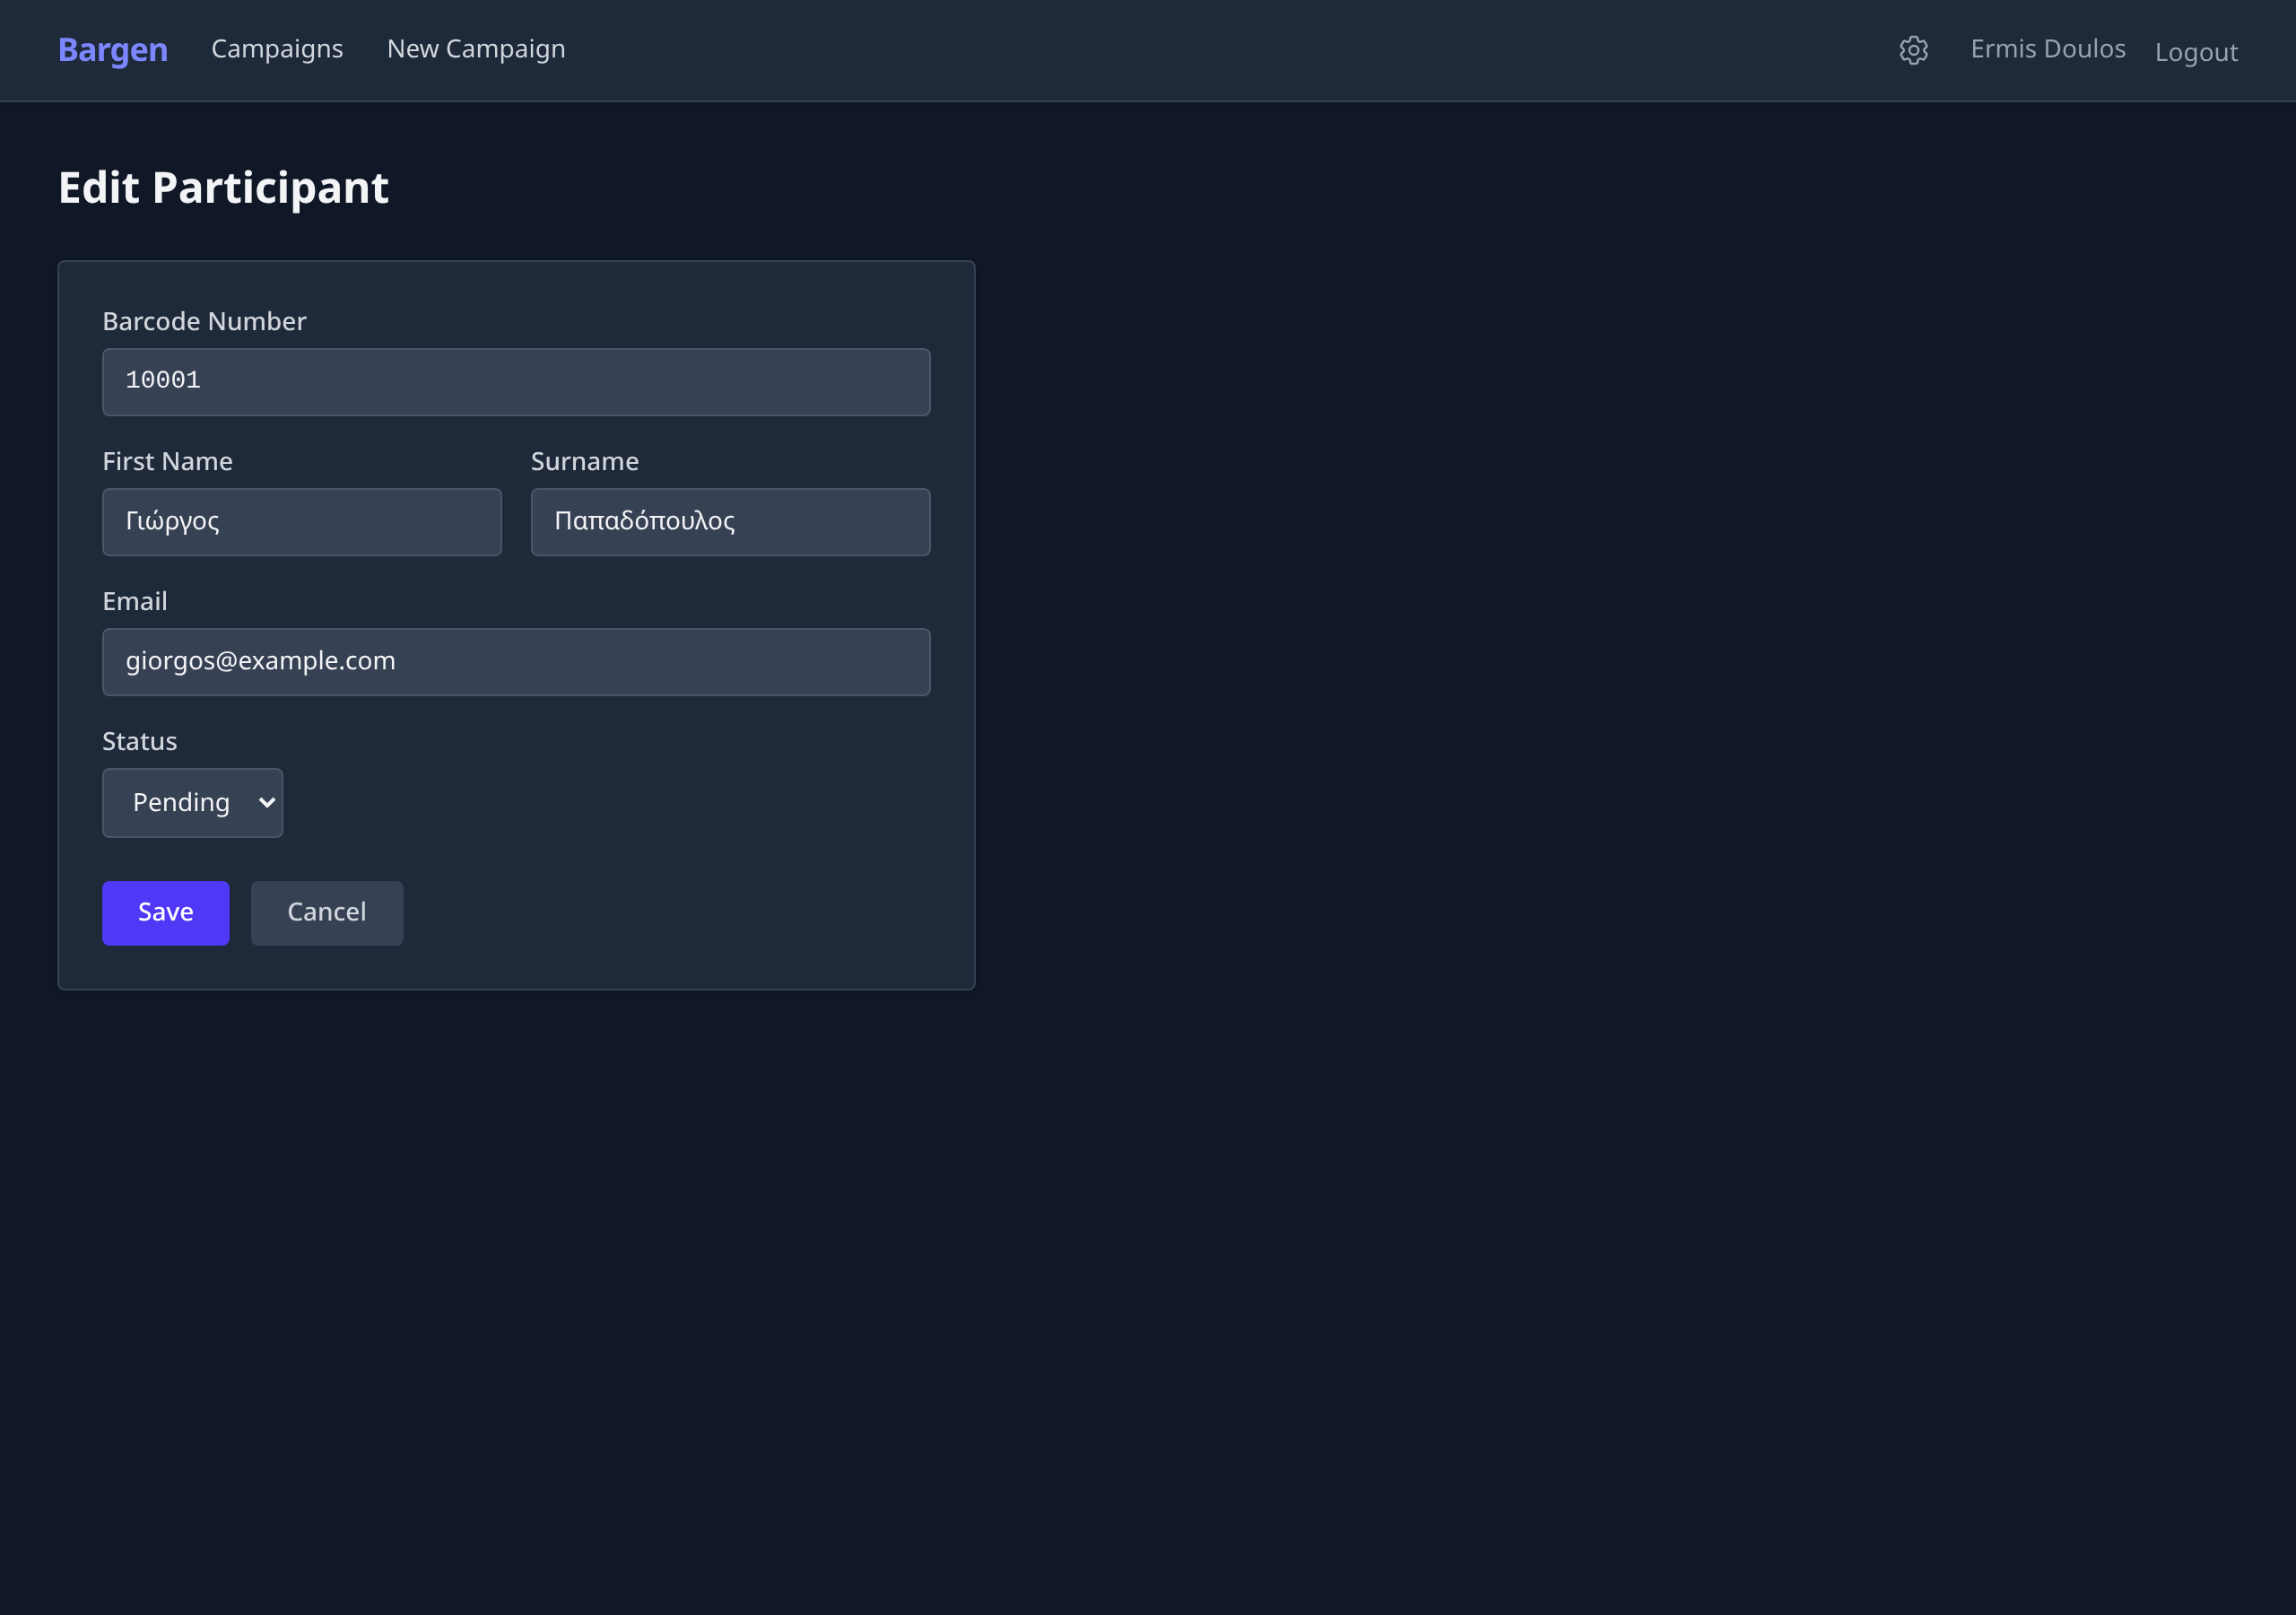Image resolution: width=2296 pixels, height=1615 pixels.
Task: Click the Status label above the dropdown
Action: pos(139,741)
